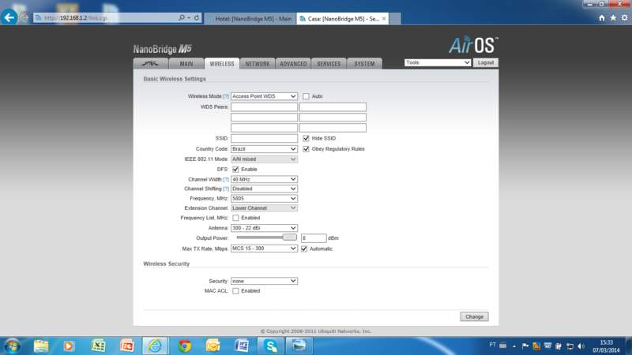Show hidden tray icons arrow

514,346
